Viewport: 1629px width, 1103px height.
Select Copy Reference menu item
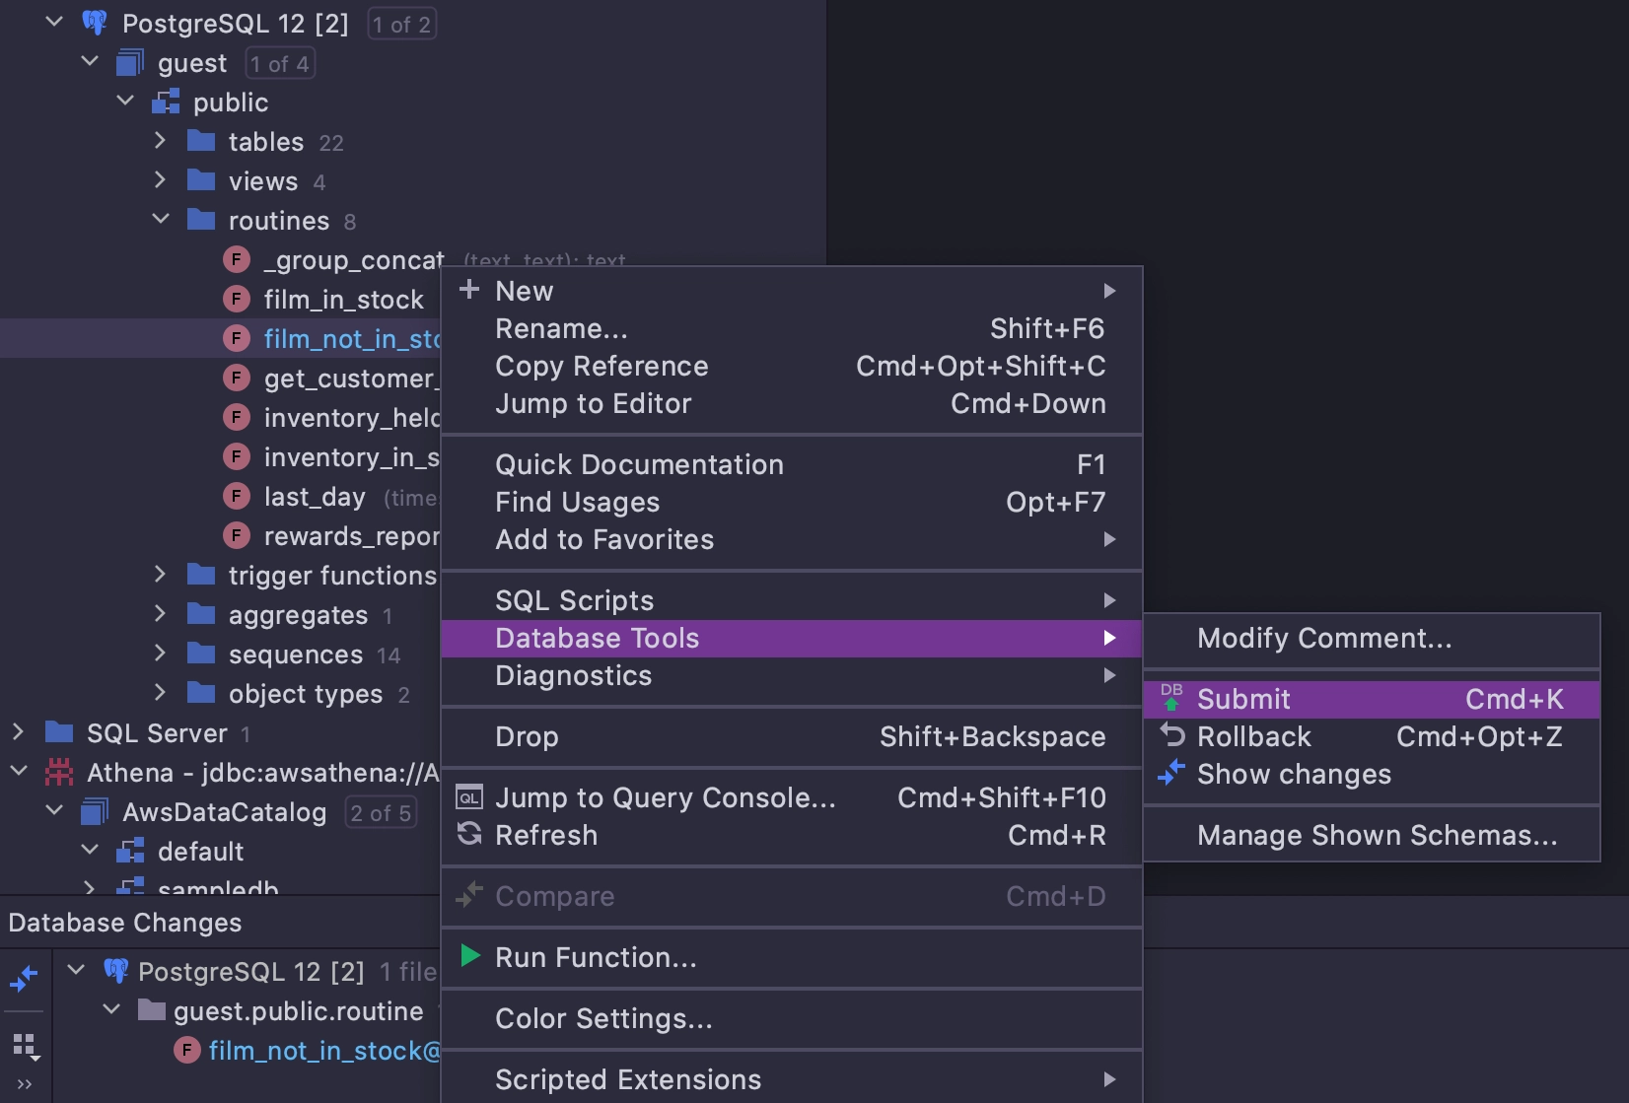coord(792,366)
